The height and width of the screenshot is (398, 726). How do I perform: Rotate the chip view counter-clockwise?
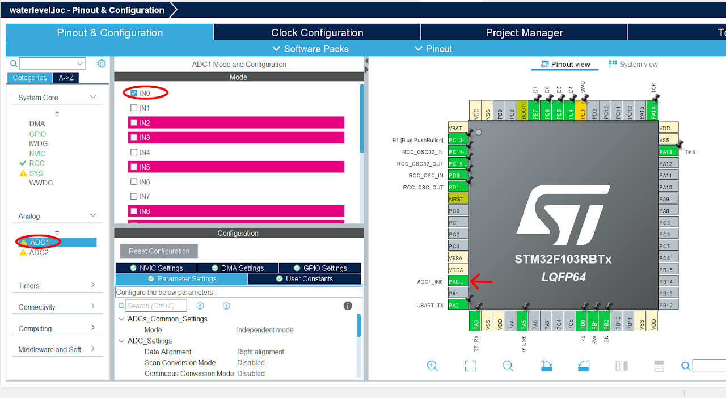(x=584, y=366)
